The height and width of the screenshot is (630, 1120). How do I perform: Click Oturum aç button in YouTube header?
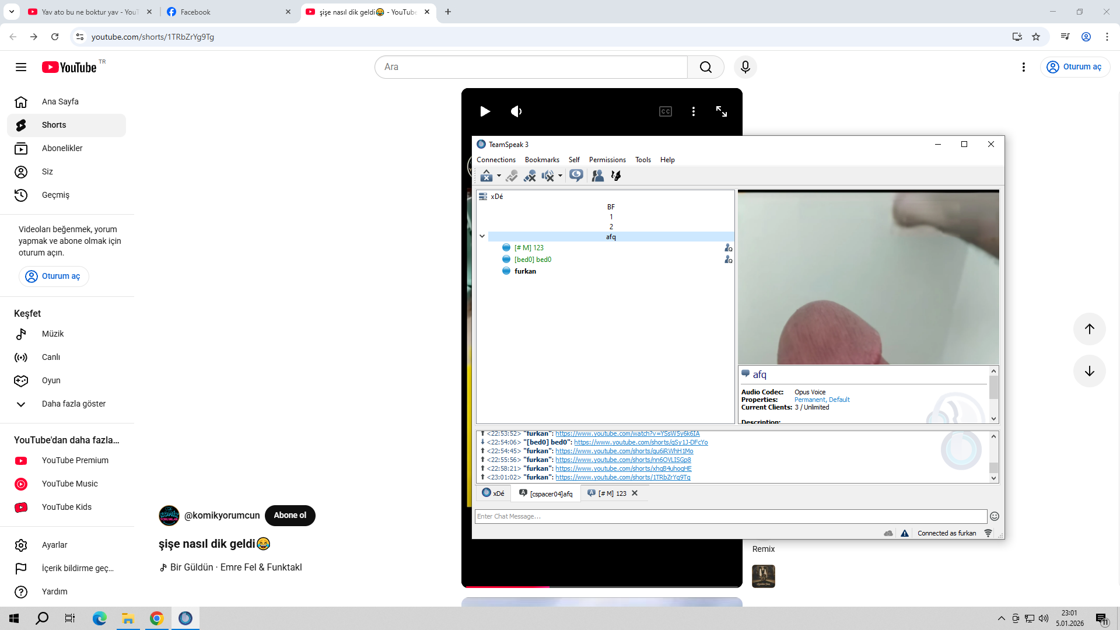coord(1074,67)
